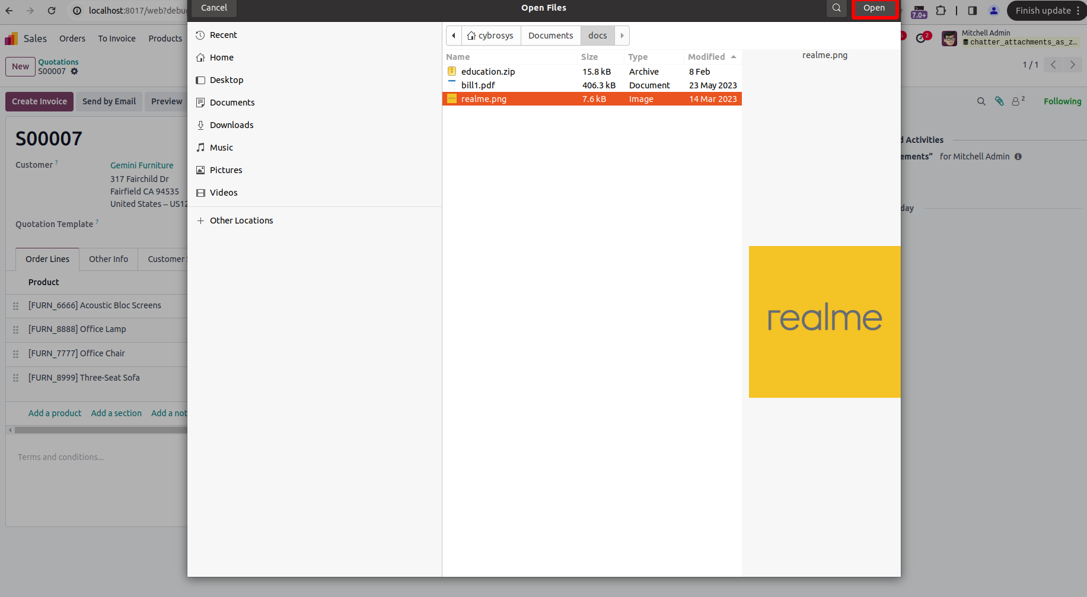This screenshot has width=1087, height=597.
Task: Go to Home folder in sidebar
Action: pos(221,58)
